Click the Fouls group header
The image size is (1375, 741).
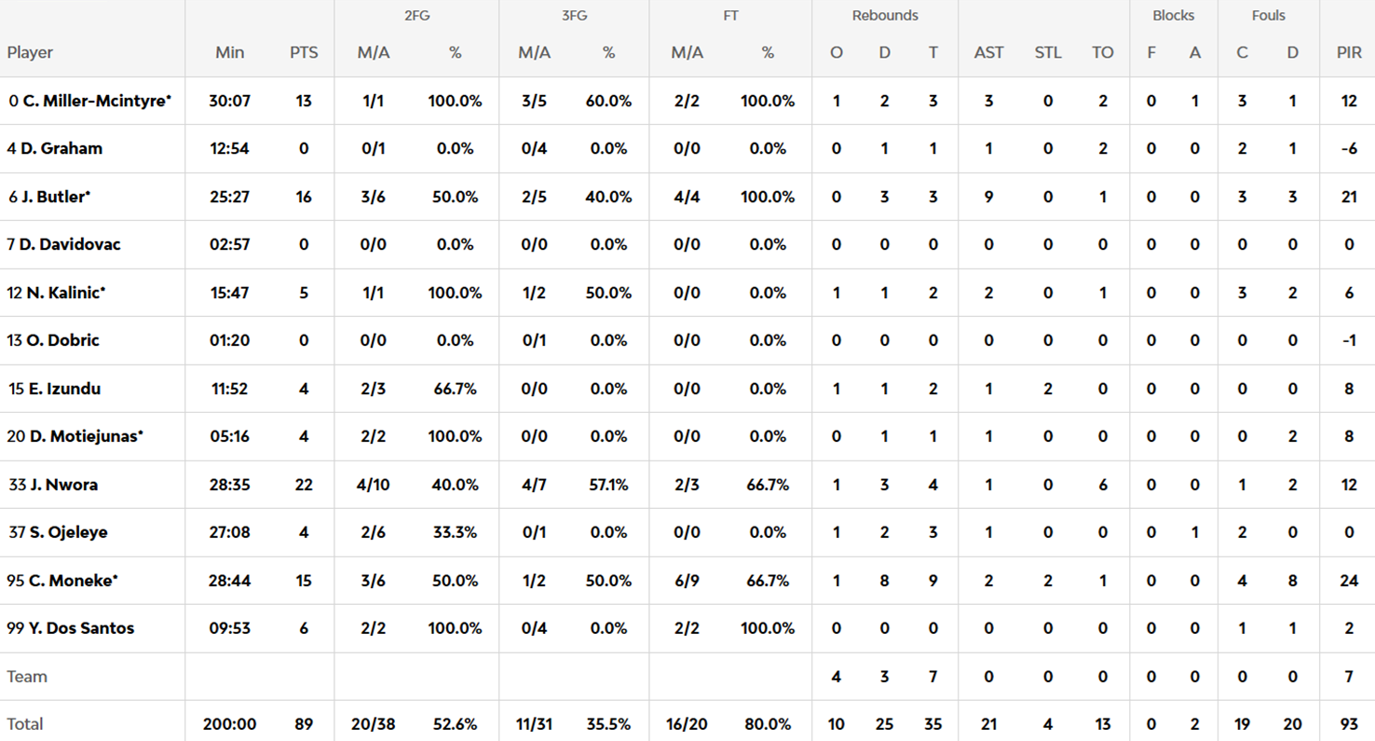(x=1268, y=16)
